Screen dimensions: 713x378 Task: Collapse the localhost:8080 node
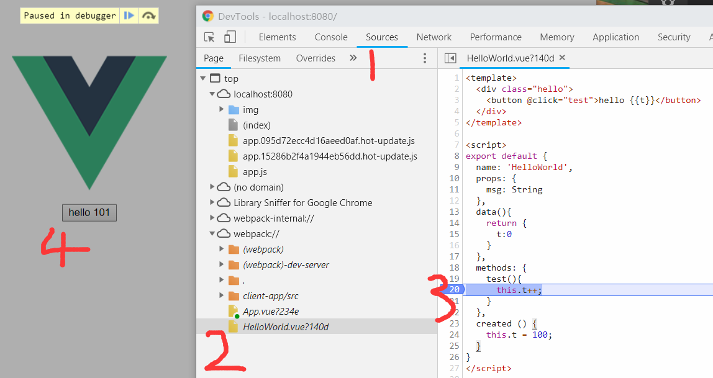pos(212,94)
